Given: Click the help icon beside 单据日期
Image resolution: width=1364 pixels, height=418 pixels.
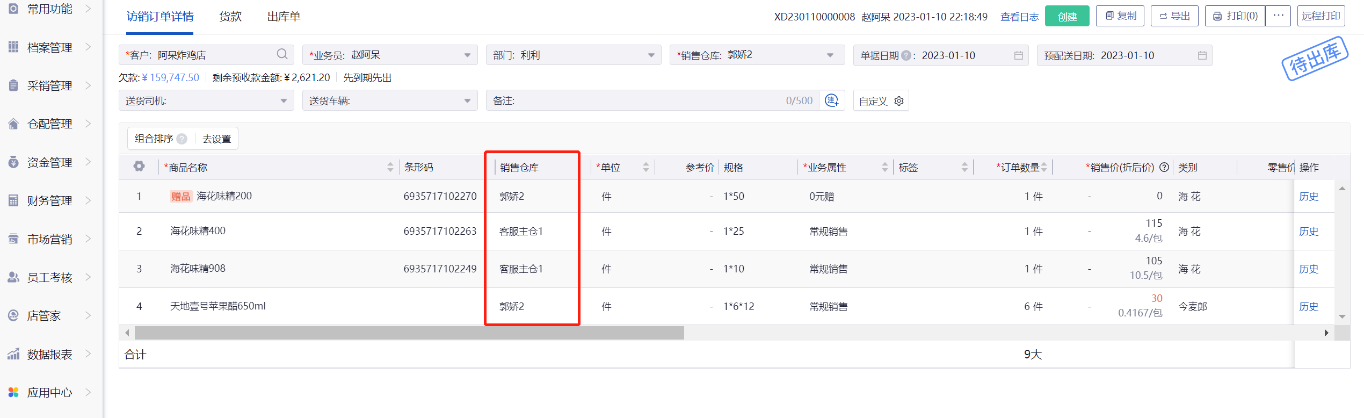Looking at the screenshot, I should (x=906, y=55).
